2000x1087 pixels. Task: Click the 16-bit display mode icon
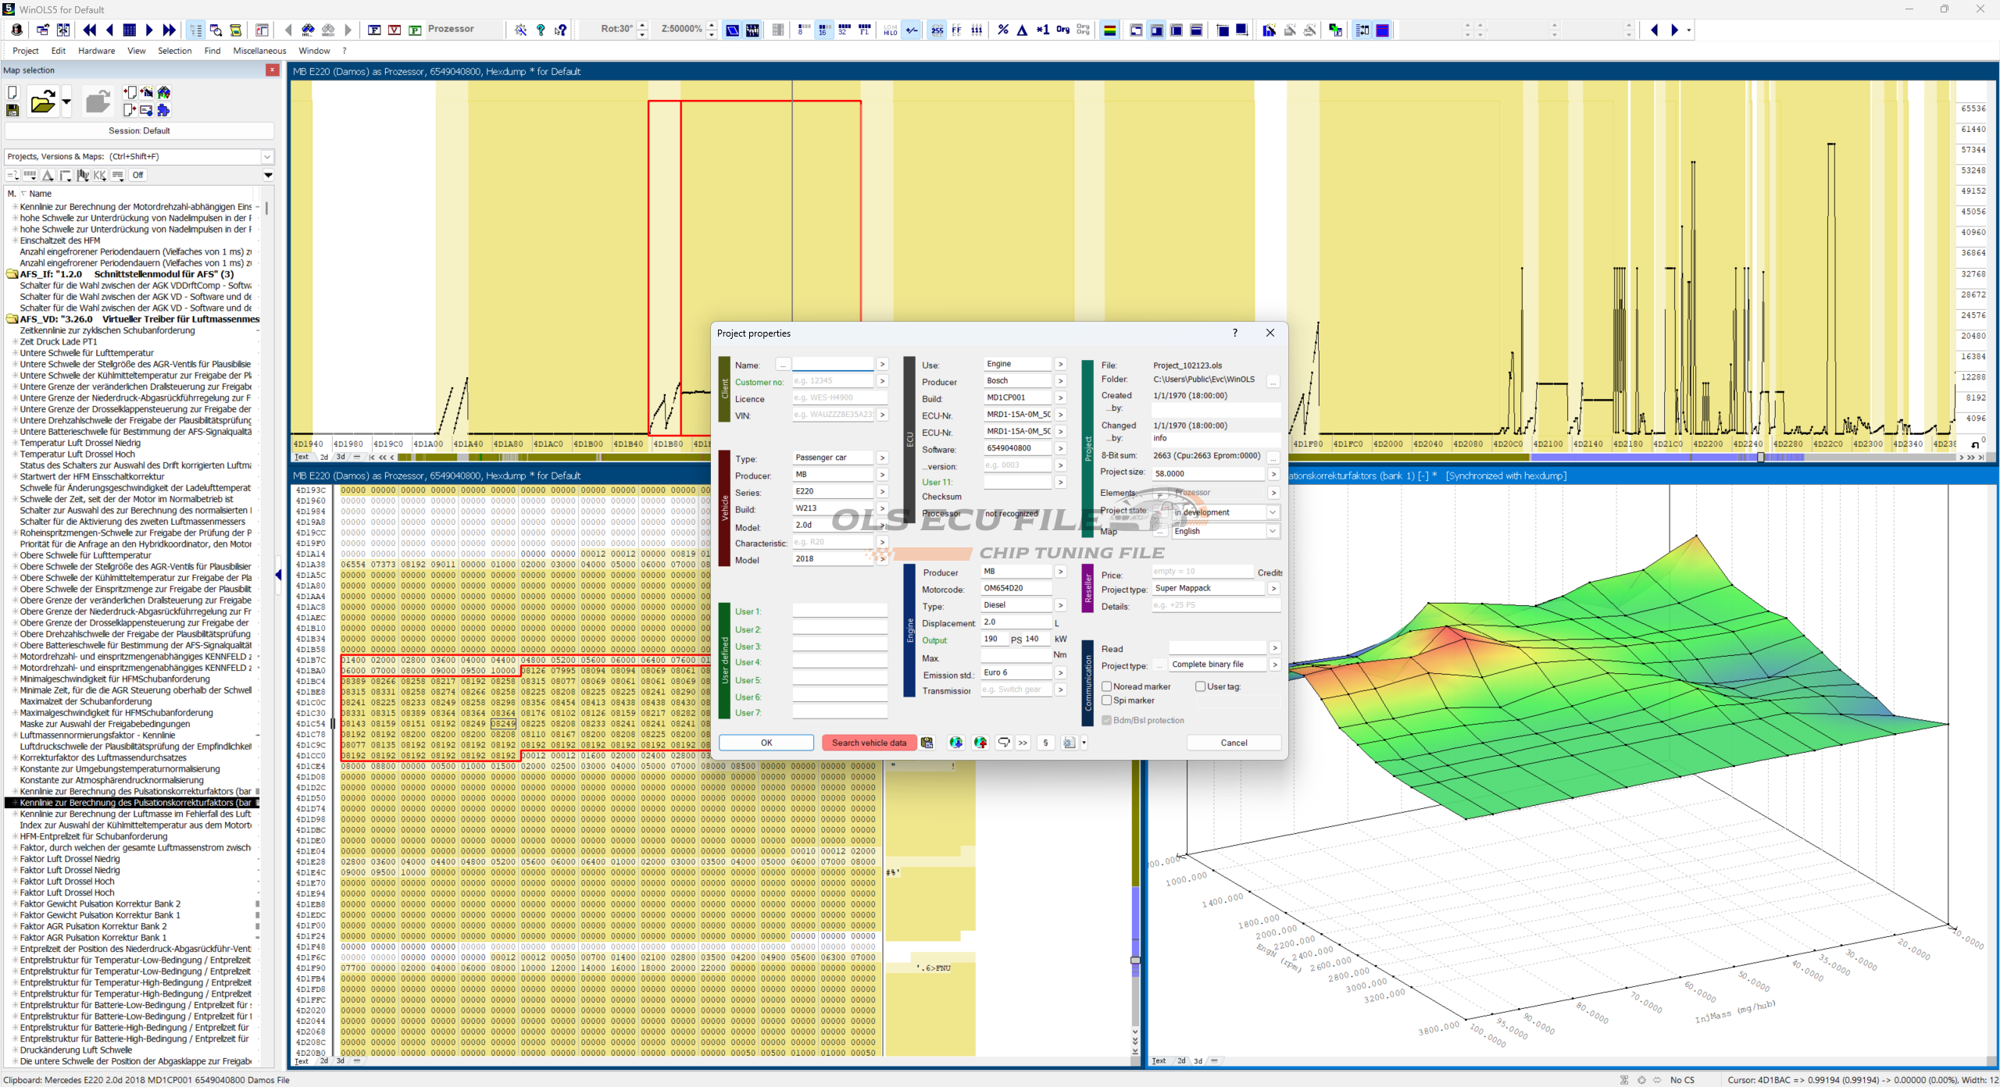(823, 30)
